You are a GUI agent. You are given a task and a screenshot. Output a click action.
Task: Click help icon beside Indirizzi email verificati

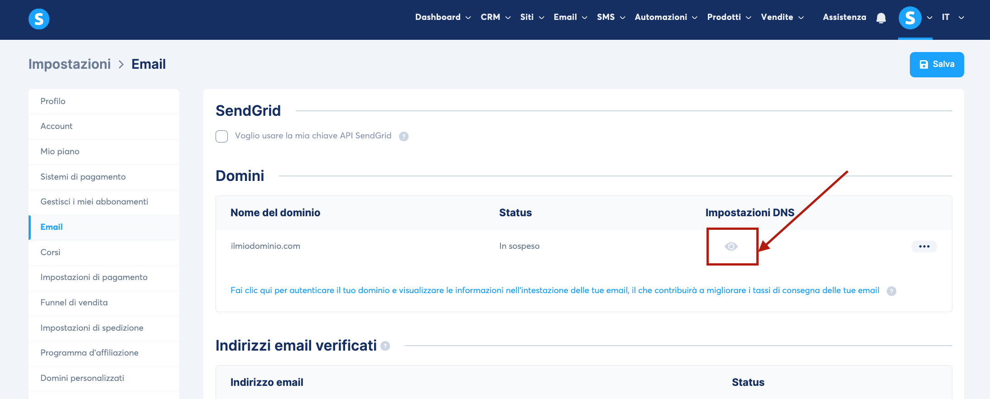pos(385,346)
